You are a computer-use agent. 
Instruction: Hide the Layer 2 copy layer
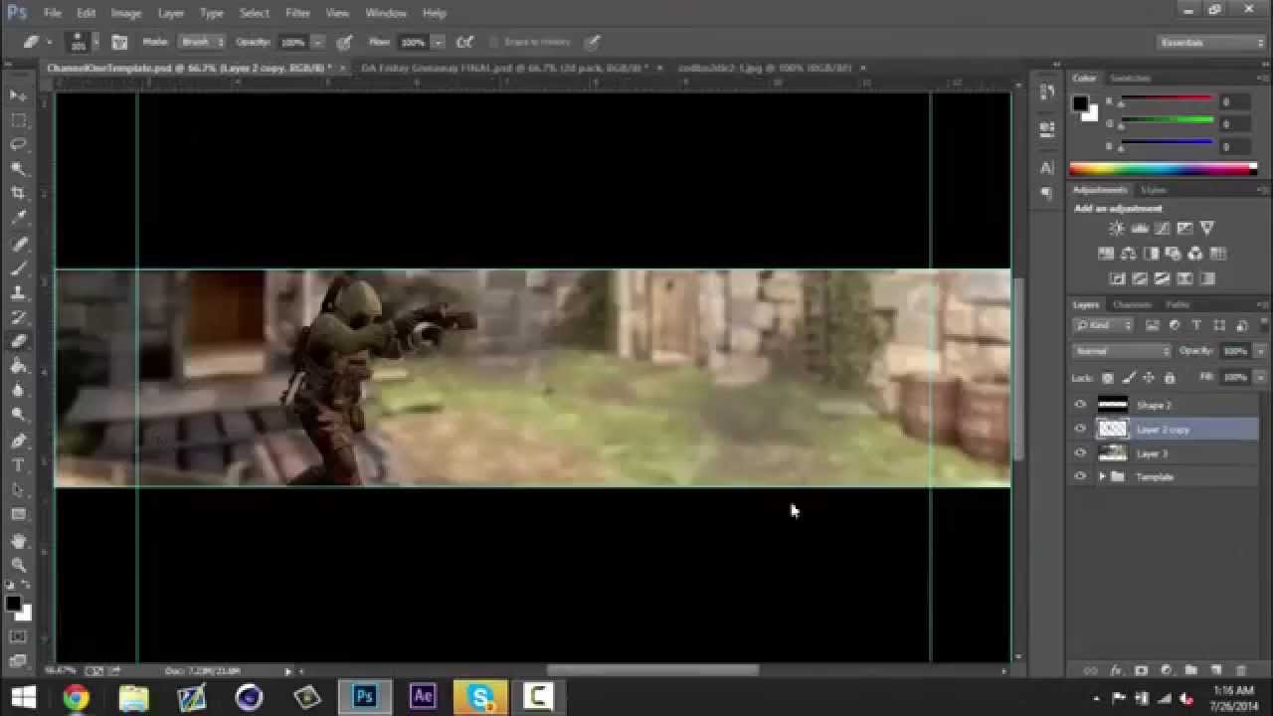pos(1080,429)
